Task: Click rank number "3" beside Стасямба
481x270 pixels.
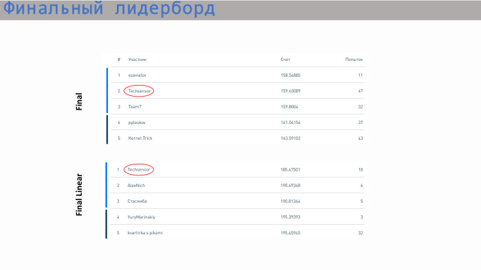Action: tap(118, 201)
